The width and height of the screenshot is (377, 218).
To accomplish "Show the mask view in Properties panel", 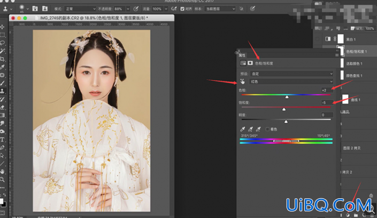I will click(250, 63).
